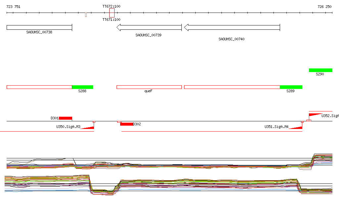
Task: Select the red D301 block
Action: [66, 118]
